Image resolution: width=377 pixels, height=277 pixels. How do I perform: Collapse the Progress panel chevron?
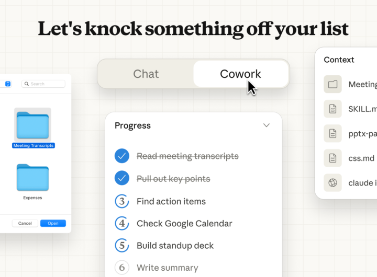click(x=267, y=125)
